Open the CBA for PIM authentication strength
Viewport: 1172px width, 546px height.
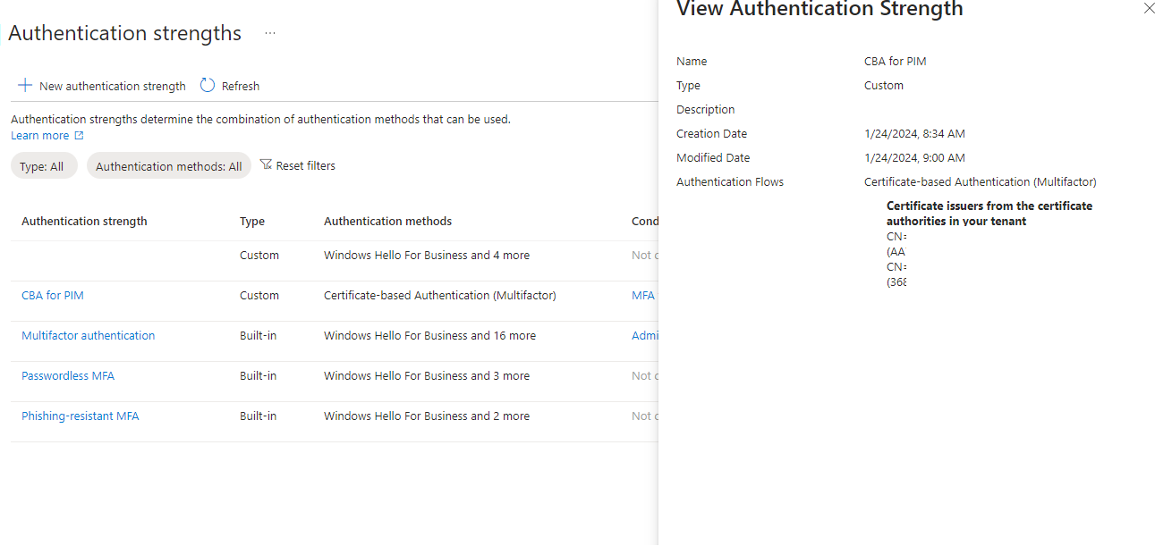coord(53,296)
